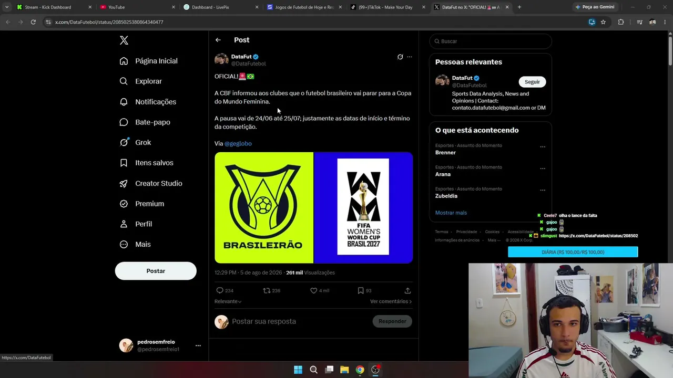Open File Explorer from the taskbar
Viewport: 673px width, 378px height.
(x=344, y=370)
